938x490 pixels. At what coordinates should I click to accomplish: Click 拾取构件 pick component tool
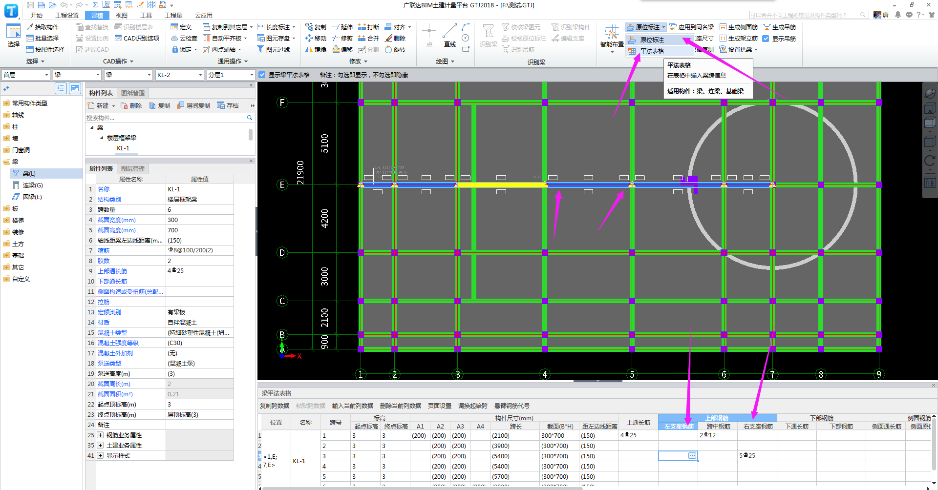tap(43, 27)
